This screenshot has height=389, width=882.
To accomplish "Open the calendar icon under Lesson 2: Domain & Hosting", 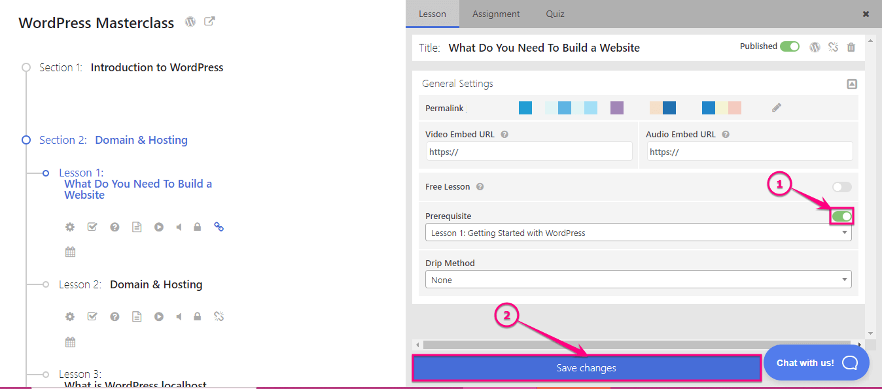I will point(70,342).
